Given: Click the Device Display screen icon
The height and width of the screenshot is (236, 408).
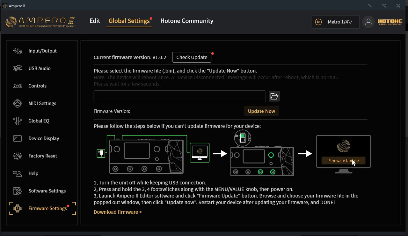Looking at the screenshot, I should [x=17, y=138].
